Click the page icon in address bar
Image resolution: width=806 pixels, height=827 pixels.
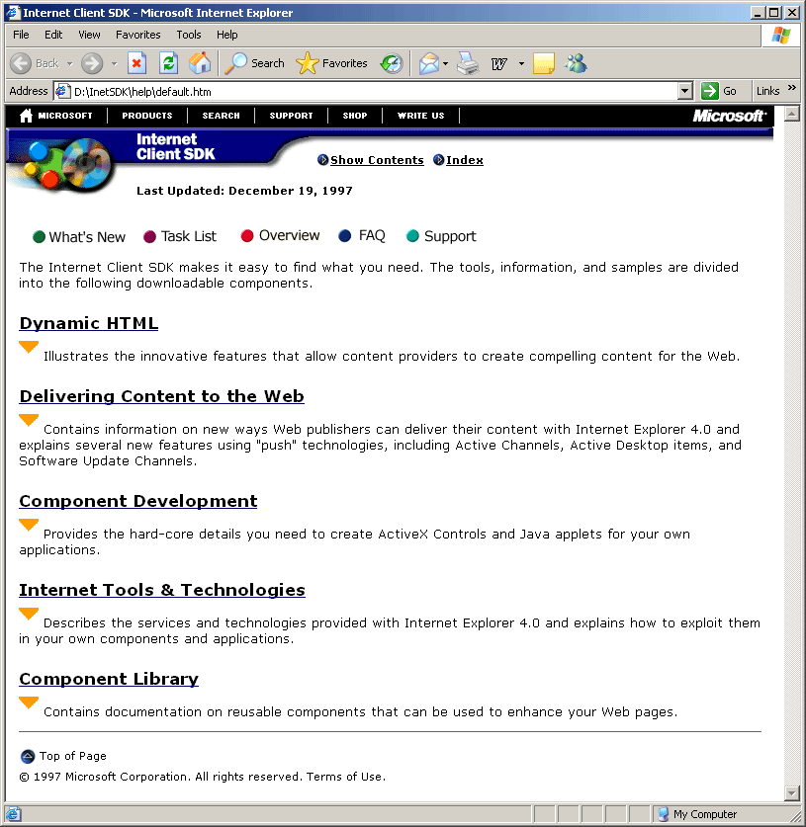[x=62, y=91]
